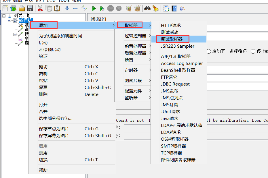Select JUnit请求 sampler
This screenshot has height=178, width=268.
coord(179,111)
